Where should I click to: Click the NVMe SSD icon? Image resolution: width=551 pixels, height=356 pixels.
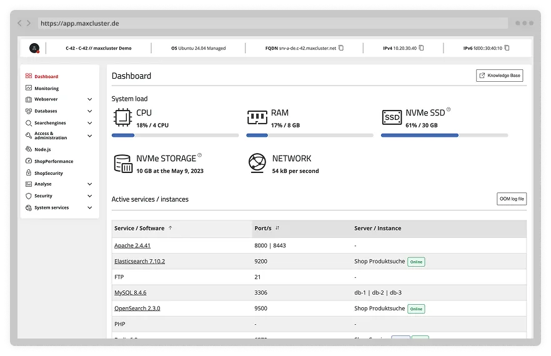pyautogui.click(x=392, y=117)
